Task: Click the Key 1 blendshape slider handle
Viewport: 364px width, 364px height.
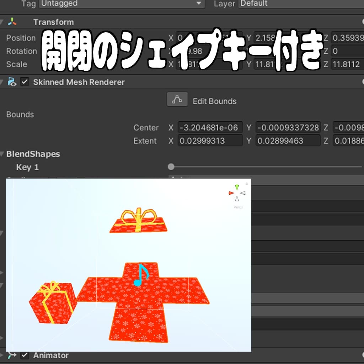Action: tap(171, 166)
